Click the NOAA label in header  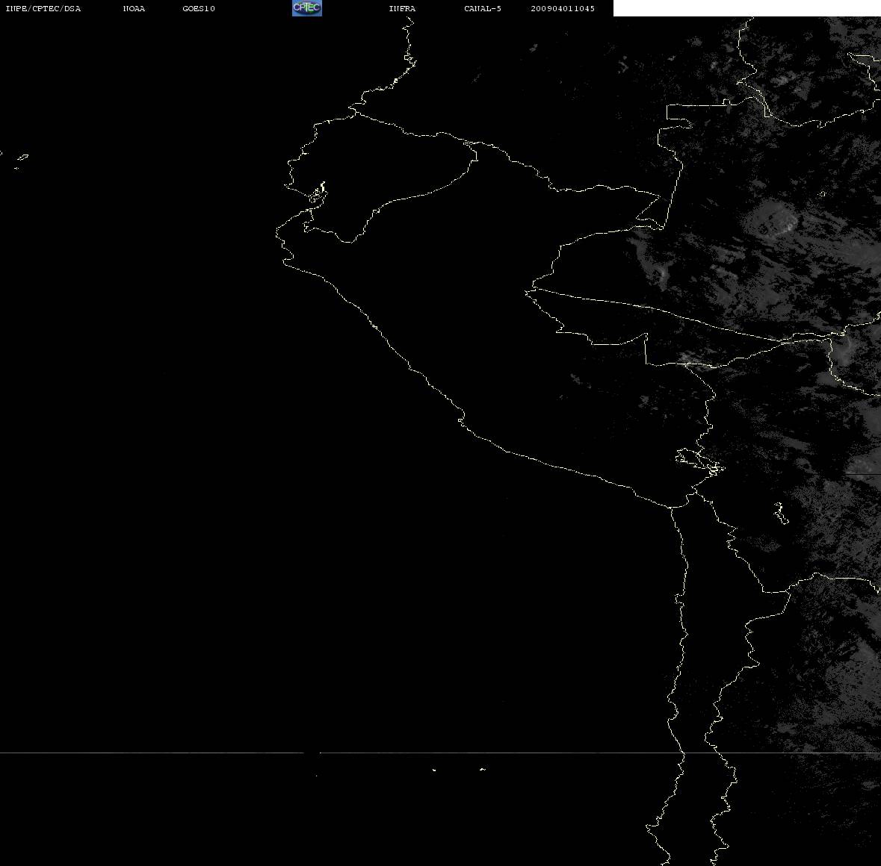pyautogui.click(x=134, y=8)
